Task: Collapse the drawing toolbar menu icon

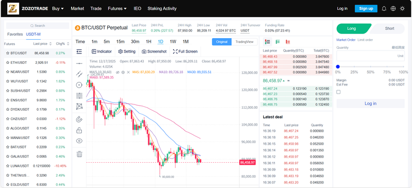Action: coord(79,52)
